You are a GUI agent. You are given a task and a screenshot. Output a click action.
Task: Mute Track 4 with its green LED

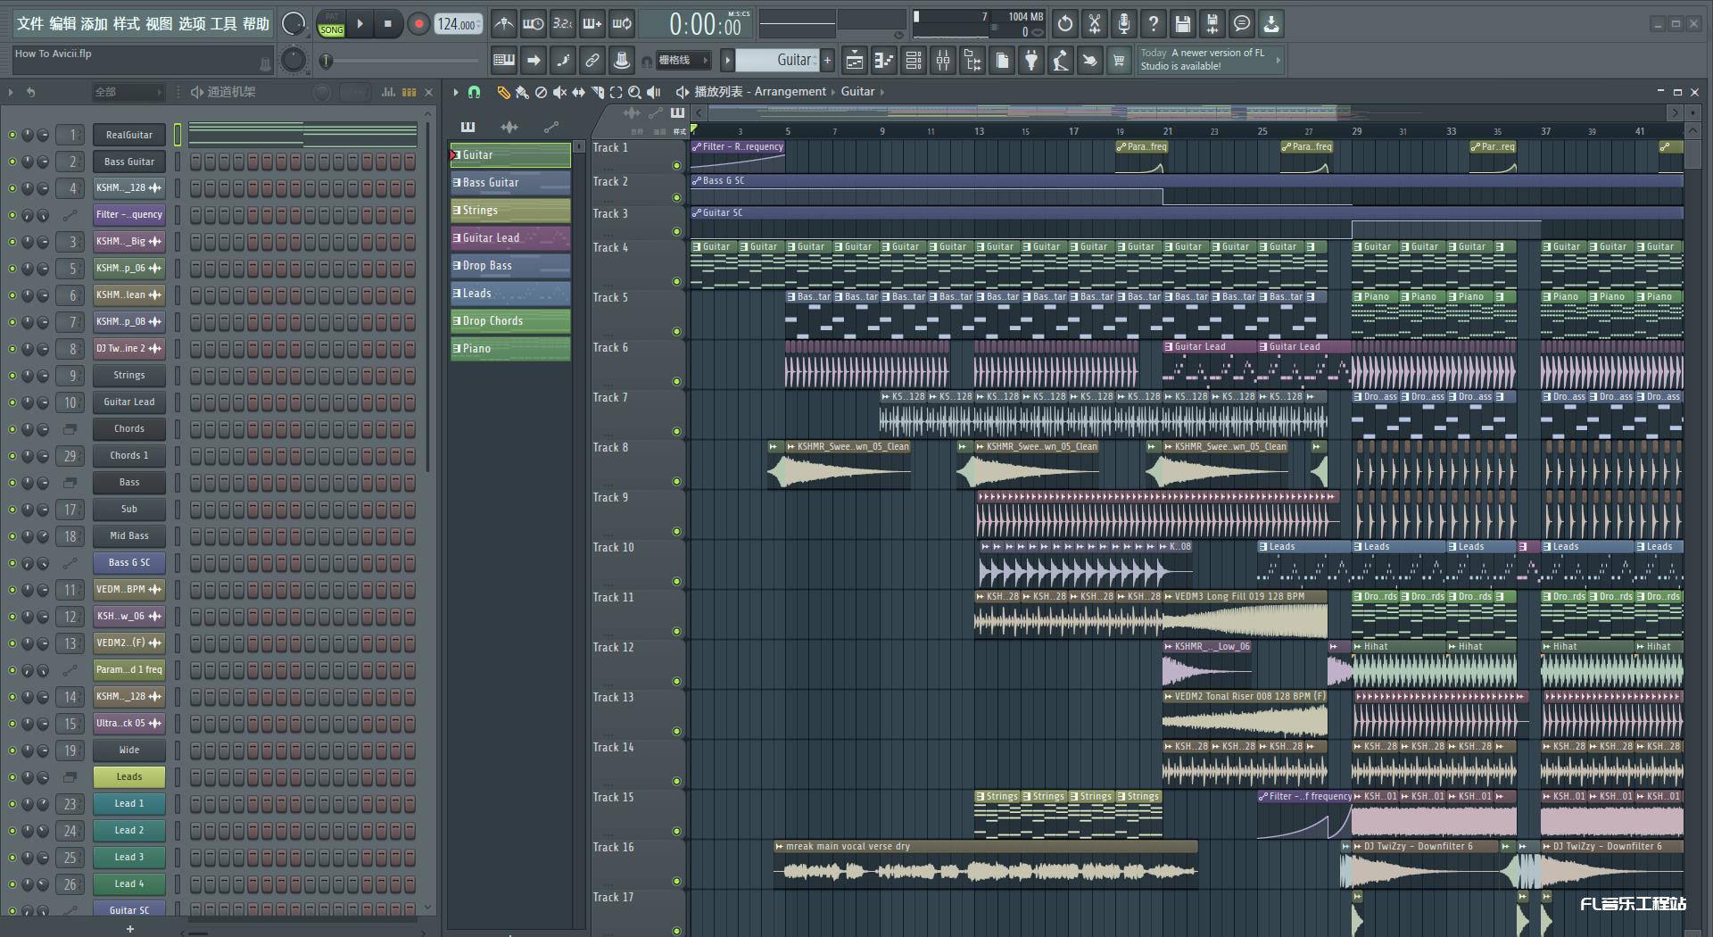coord(676,281)
